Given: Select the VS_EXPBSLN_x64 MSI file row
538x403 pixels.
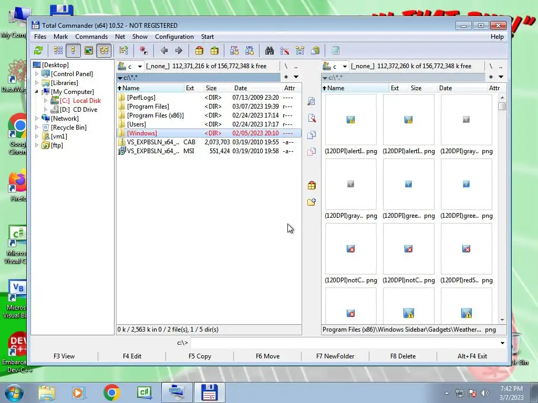Looking at the screenshot, I should 209,151.
